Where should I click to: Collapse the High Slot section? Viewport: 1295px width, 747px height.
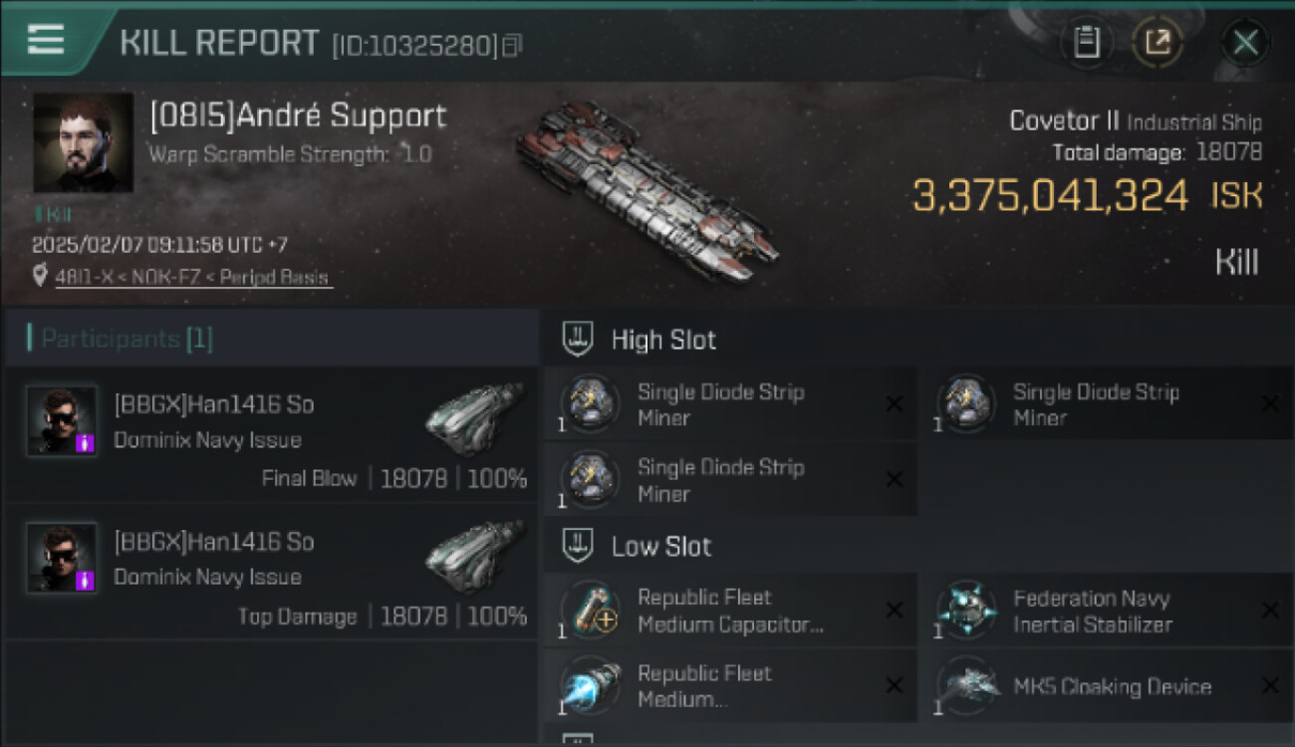579,340
